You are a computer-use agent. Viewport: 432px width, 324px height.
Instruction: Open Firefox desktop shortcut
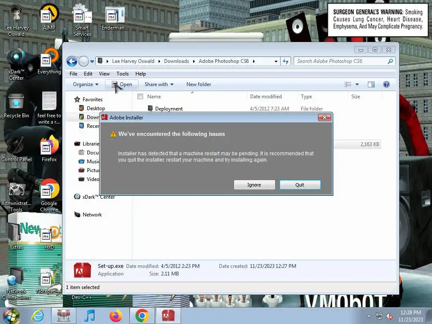[49, 149]
